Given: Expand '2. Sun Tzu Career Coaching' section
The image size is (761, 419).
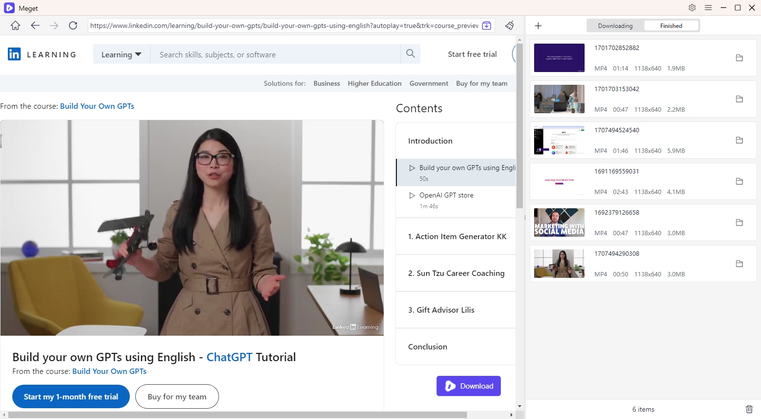Looking at the screenshot, I should pyautogui.click(x=456, y=273).
